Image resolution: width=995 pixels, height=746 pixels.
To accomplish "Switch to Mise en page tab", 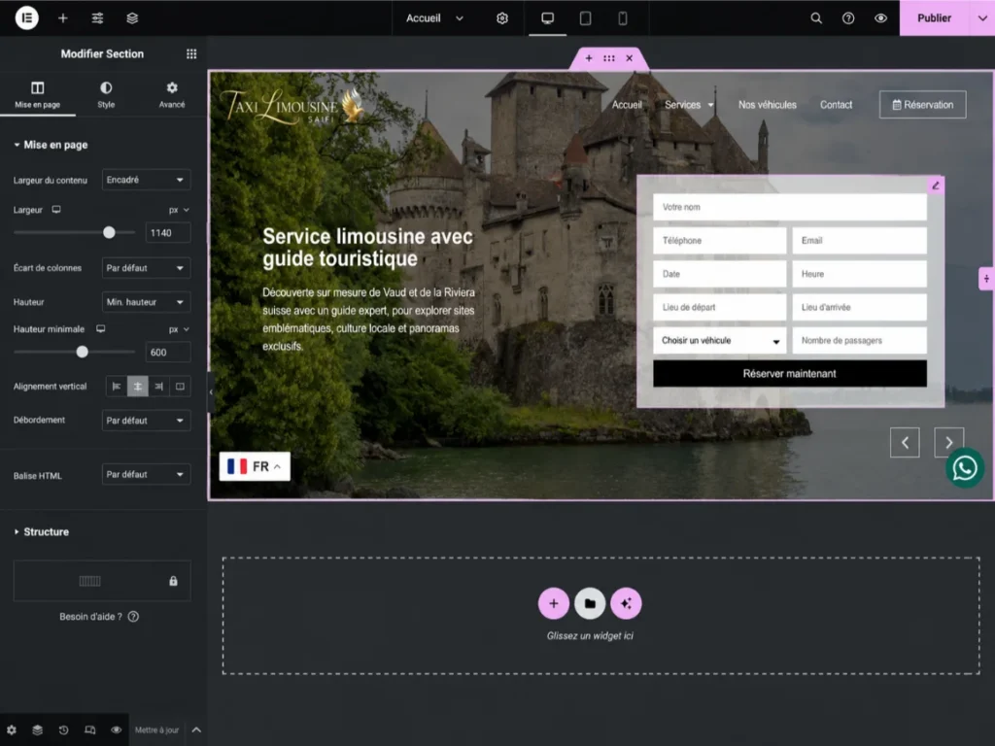I will pyautogui.click(x=38, y=94).
